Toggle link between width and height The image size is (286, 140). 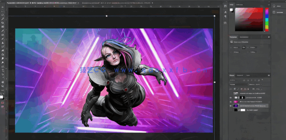coord(244,47)
